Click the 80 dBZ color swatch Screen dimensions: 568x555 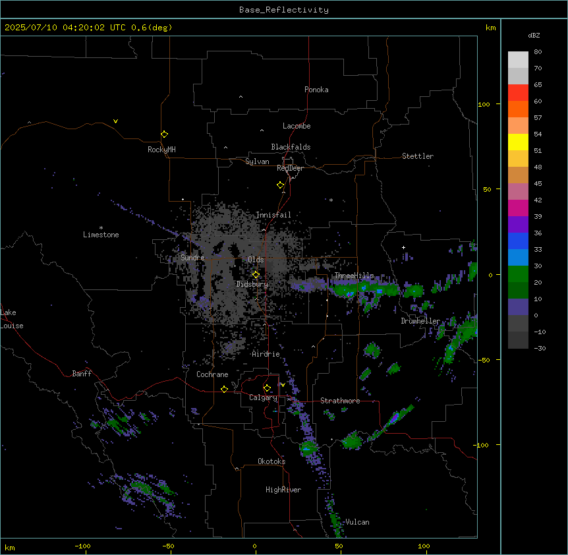[x=518, y=60]
